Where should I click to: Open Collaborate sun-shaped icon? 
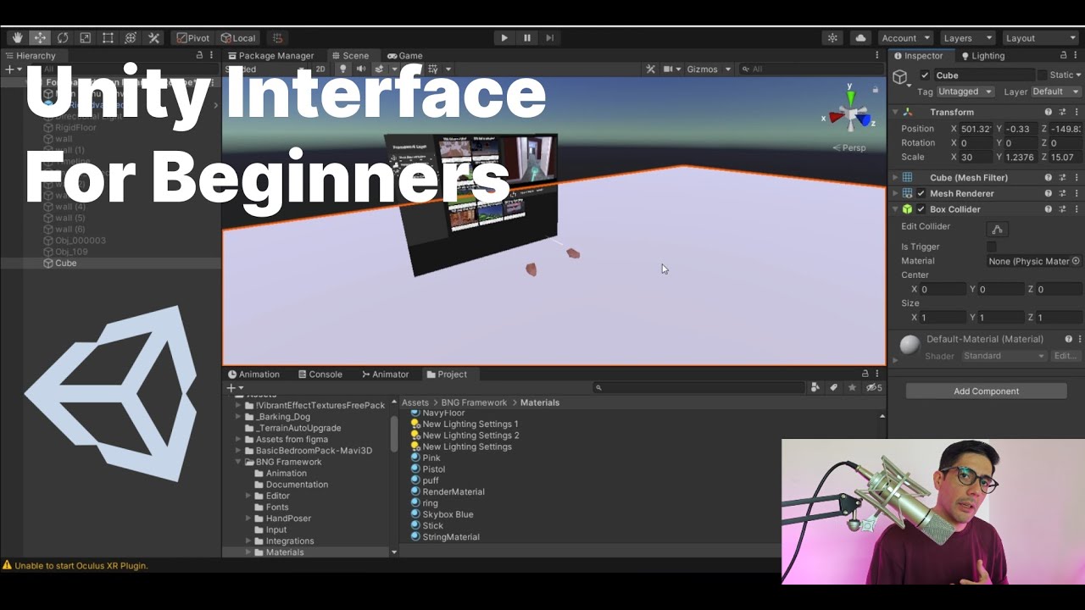click(832, 38)
